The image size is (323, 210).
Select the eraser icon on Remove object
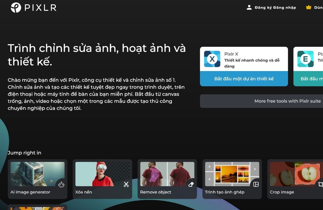pyautogui.click(x=191, y=184)
